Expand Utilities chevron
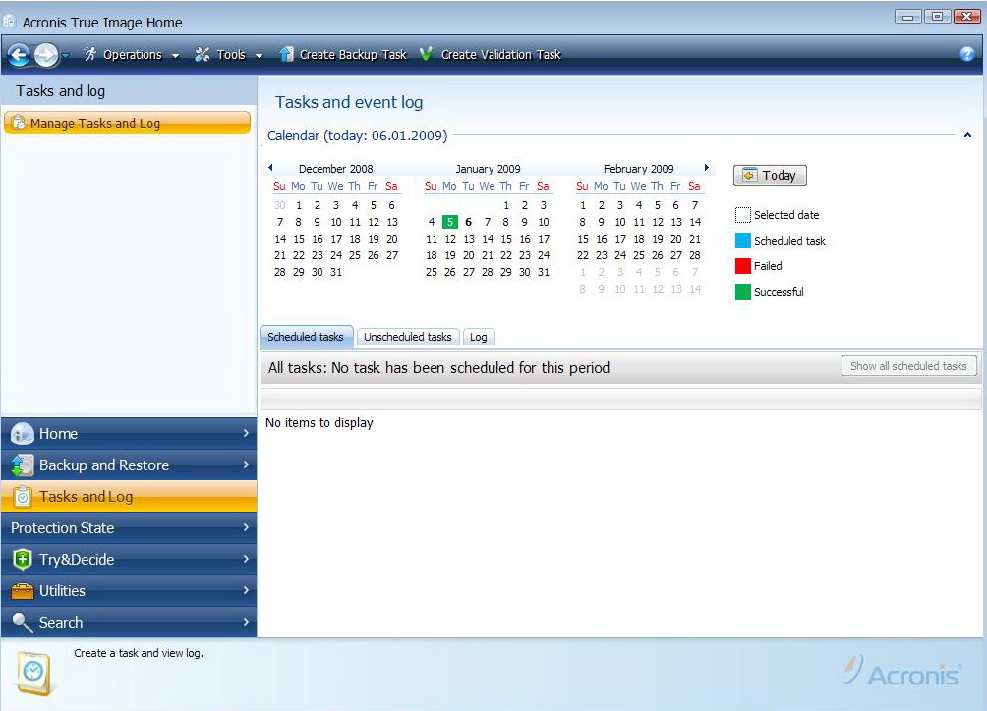This screenshot has width=987, height=711. [246, 590]
